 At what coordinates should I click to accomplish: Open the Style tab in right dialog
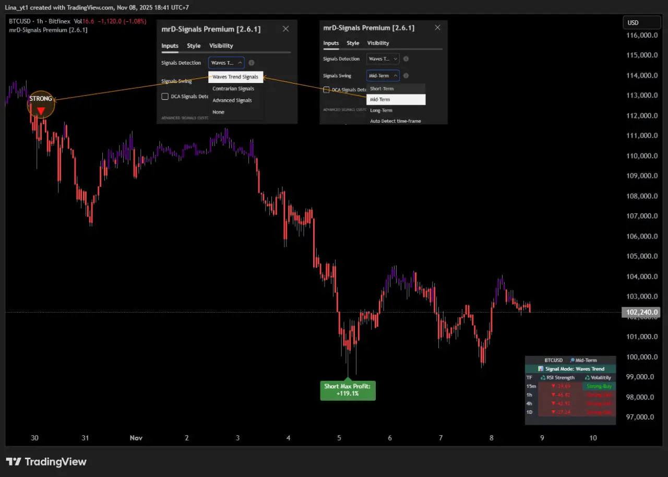click(x=353, y=43)
